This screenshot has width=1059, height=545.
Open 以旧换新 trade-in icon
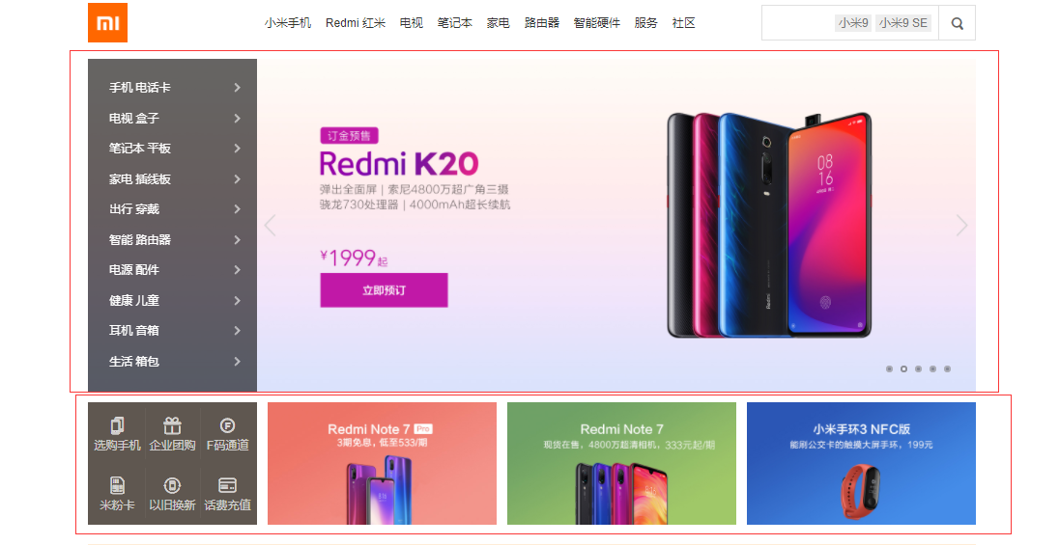pyautogui.click(x=172, y=485)
